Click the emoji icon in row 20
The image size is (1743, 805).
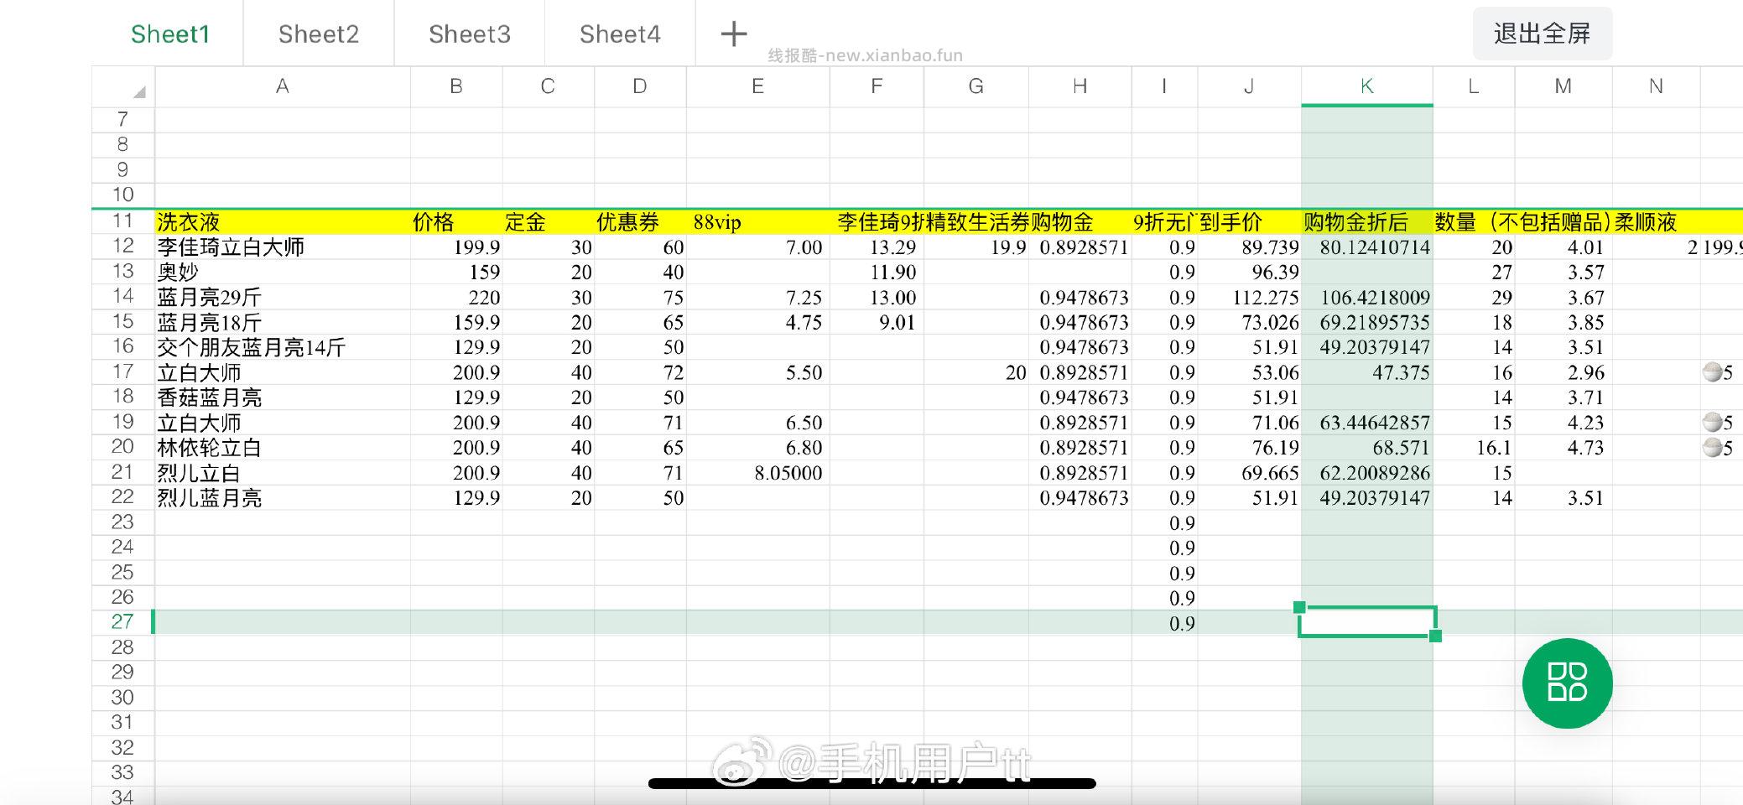[1712, 448]
